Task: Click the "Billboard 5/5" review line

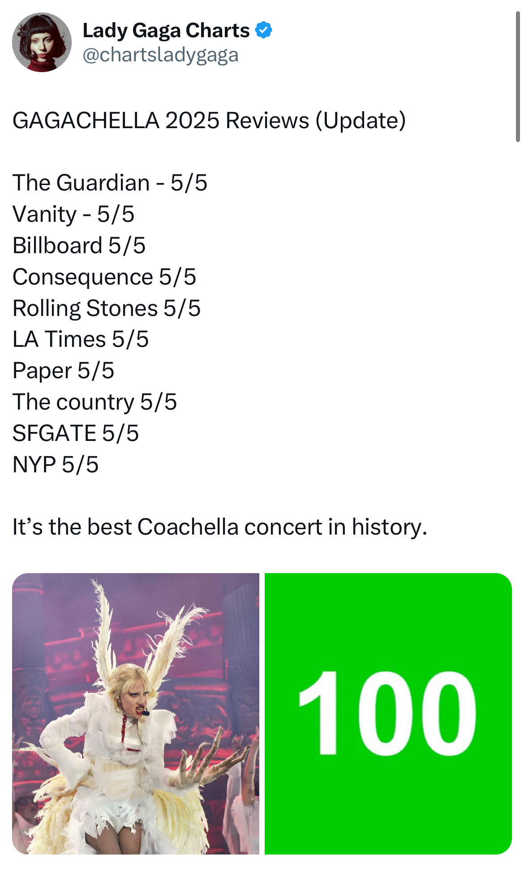Action: coord(79,246)
